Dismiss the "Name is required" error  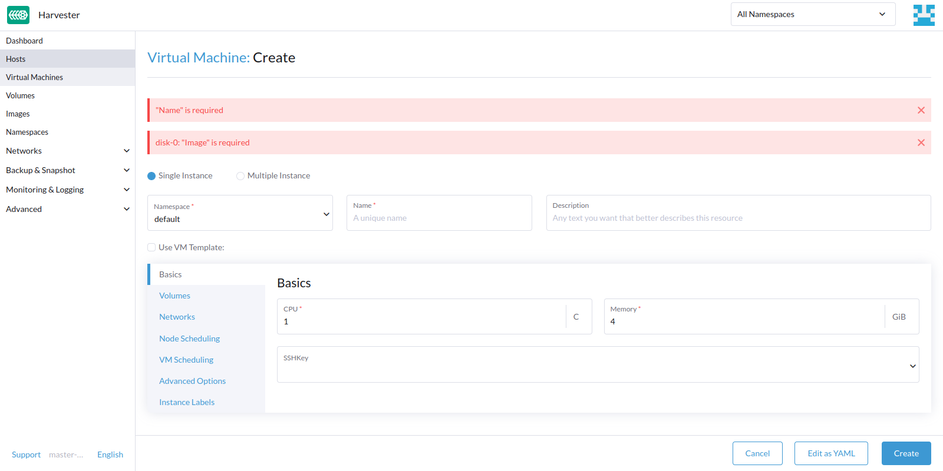[921, 110]
